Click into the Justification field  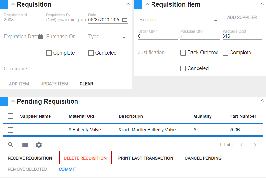click(158, 53)
